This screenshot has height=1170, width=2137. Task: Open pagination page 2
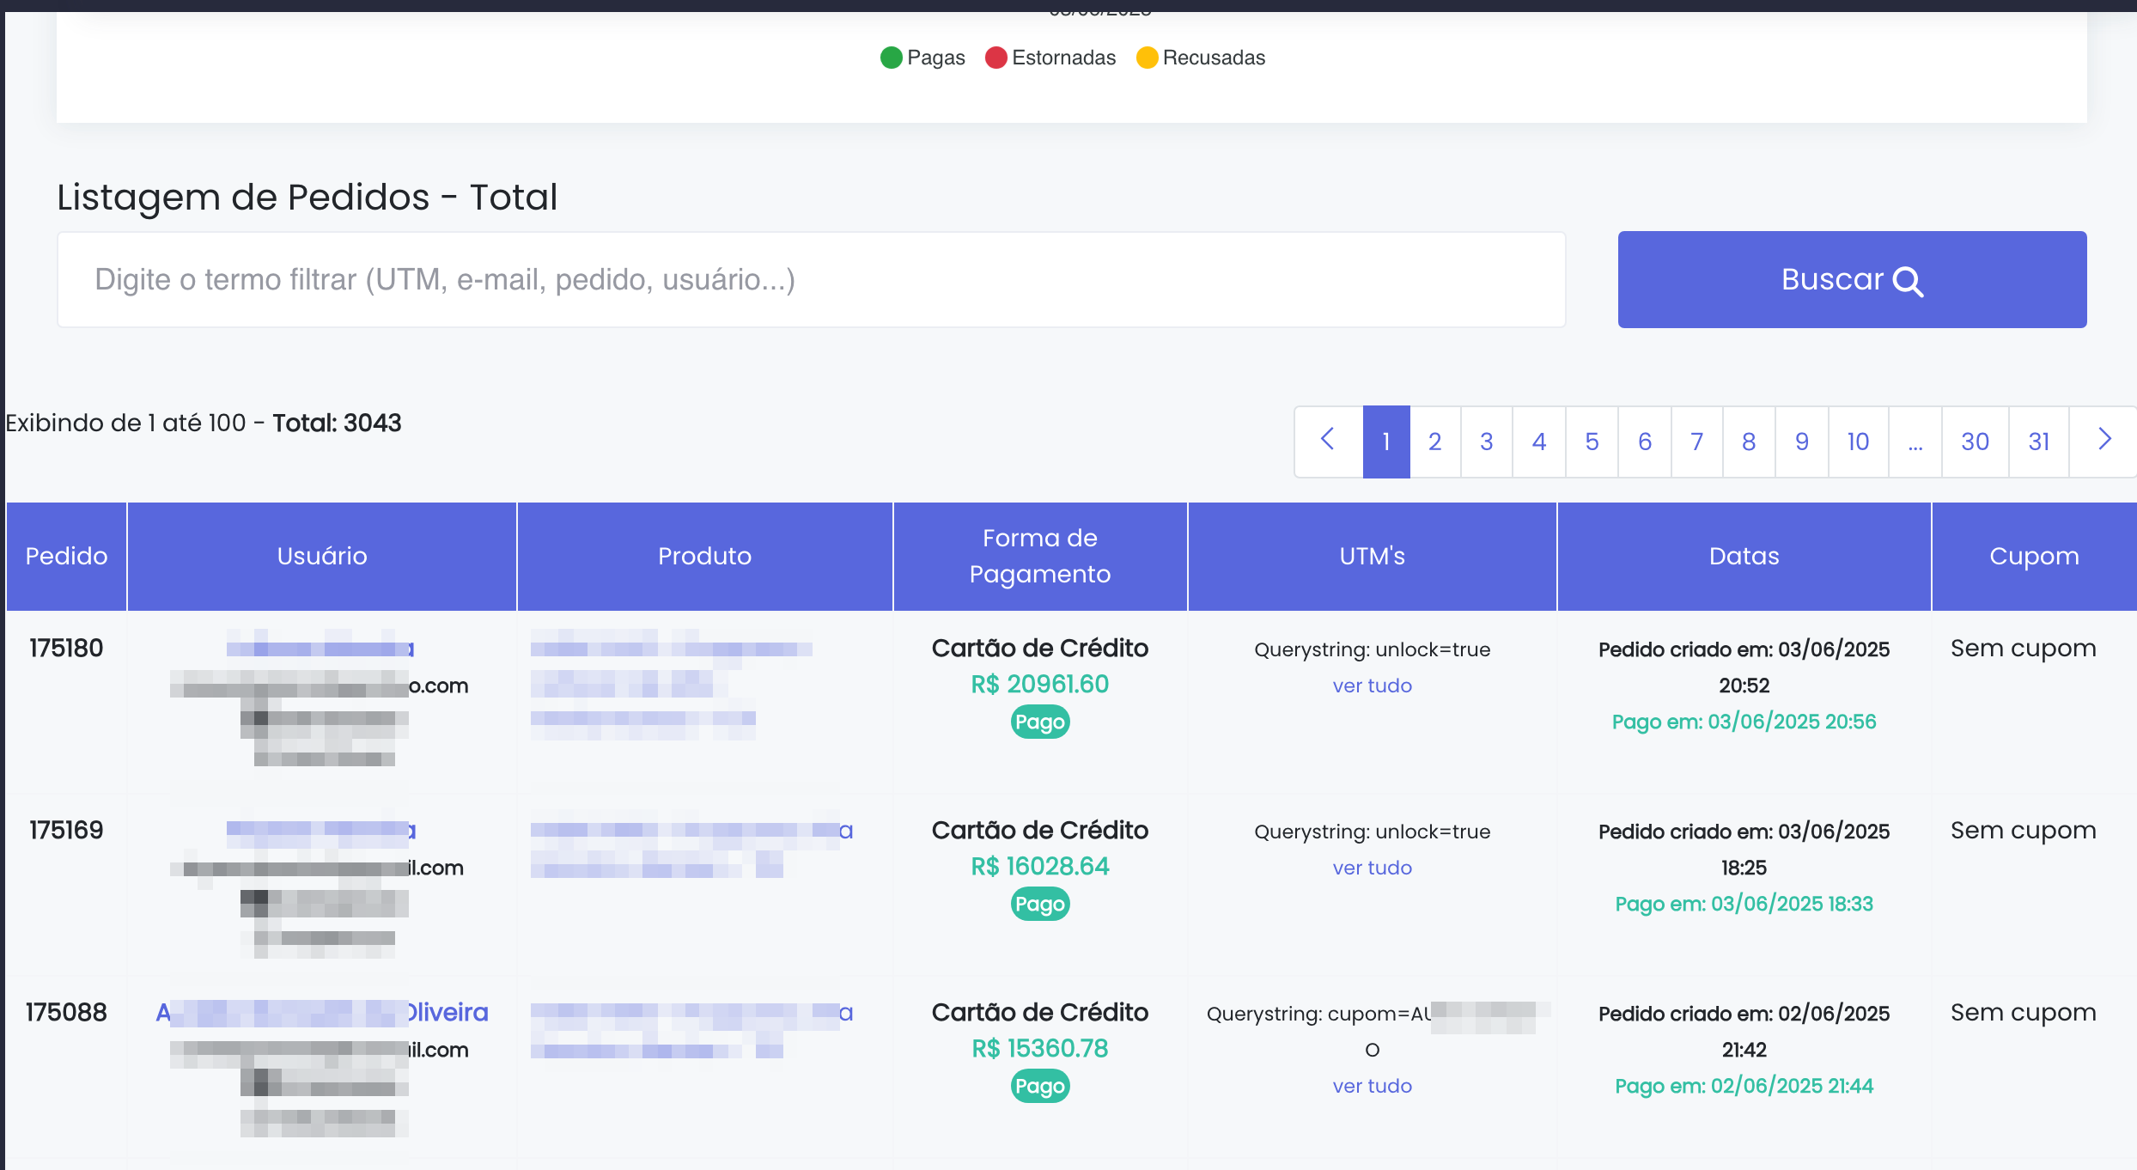point(1434,441)
